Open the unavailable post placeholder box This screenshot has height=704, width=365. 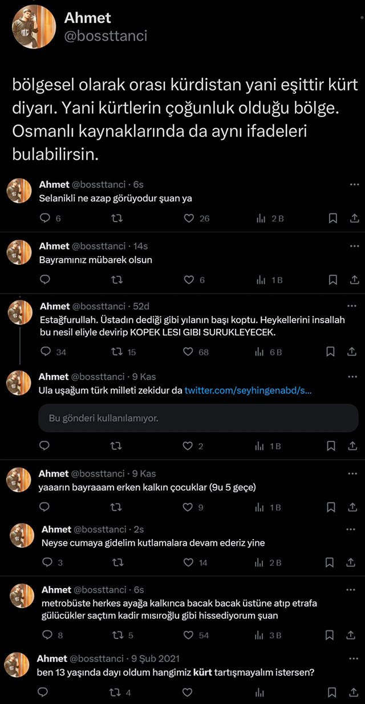tap(198, 418)
